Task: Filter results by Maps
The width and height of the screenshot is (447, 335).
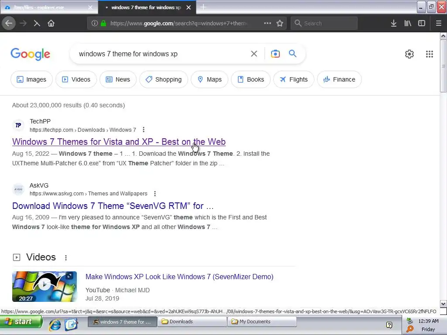Action: point(210,79)
